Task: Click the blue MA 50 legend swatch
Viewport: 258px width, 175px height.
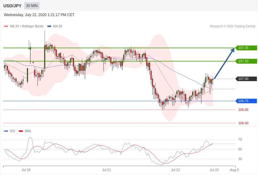Action: click(x=49, y=26)
